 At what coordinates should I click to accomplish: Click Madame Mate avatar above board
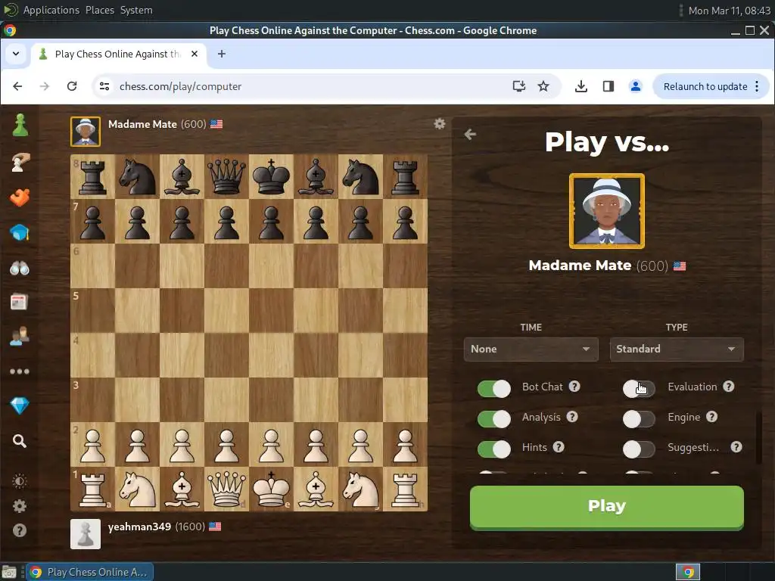(x=86, y=132)
